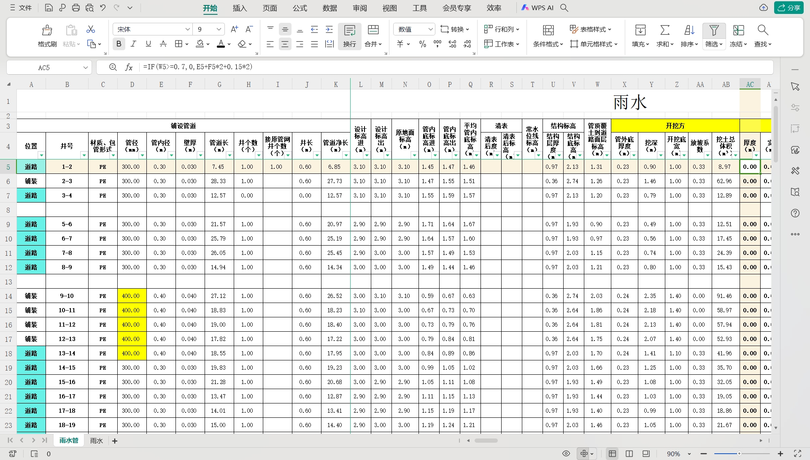This screenshot has height=460, width=810.
Task: Switch to normal view in status bar
Action: pos(612,454)
